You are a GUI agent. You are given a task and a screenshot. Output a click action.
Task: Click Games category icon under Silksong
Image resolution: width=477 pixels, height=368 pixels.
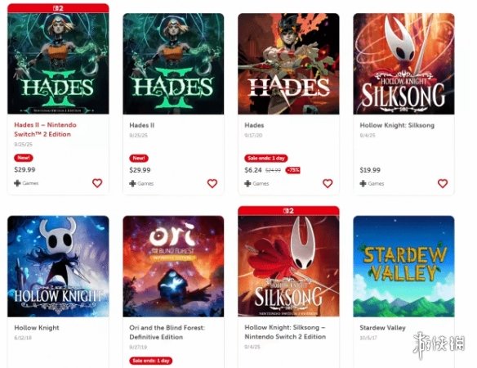click(363, 183)
